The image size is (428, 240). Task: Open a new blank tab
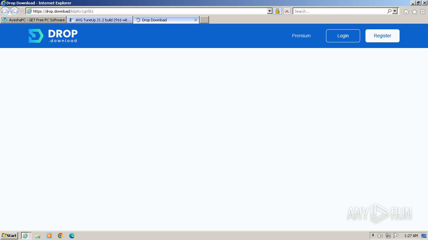(204, 20)
